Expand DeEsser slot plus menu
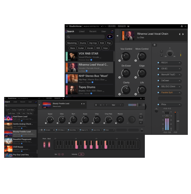This screenshot has height=194, width=191. (179, 80)
